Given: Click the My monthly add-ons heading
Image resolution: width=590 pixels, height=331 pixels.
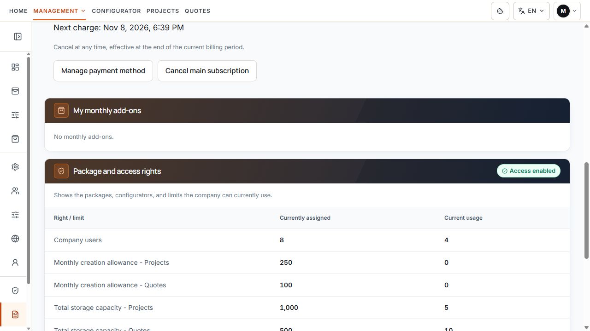Looking at the screenshot, I should pyautogui.click(x=107, y=110).
